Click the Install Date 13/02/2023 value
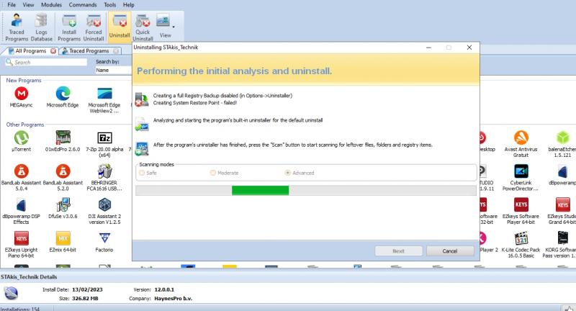Image resolution: width=576 pixels, height=311 pixels. click(87, 289)
